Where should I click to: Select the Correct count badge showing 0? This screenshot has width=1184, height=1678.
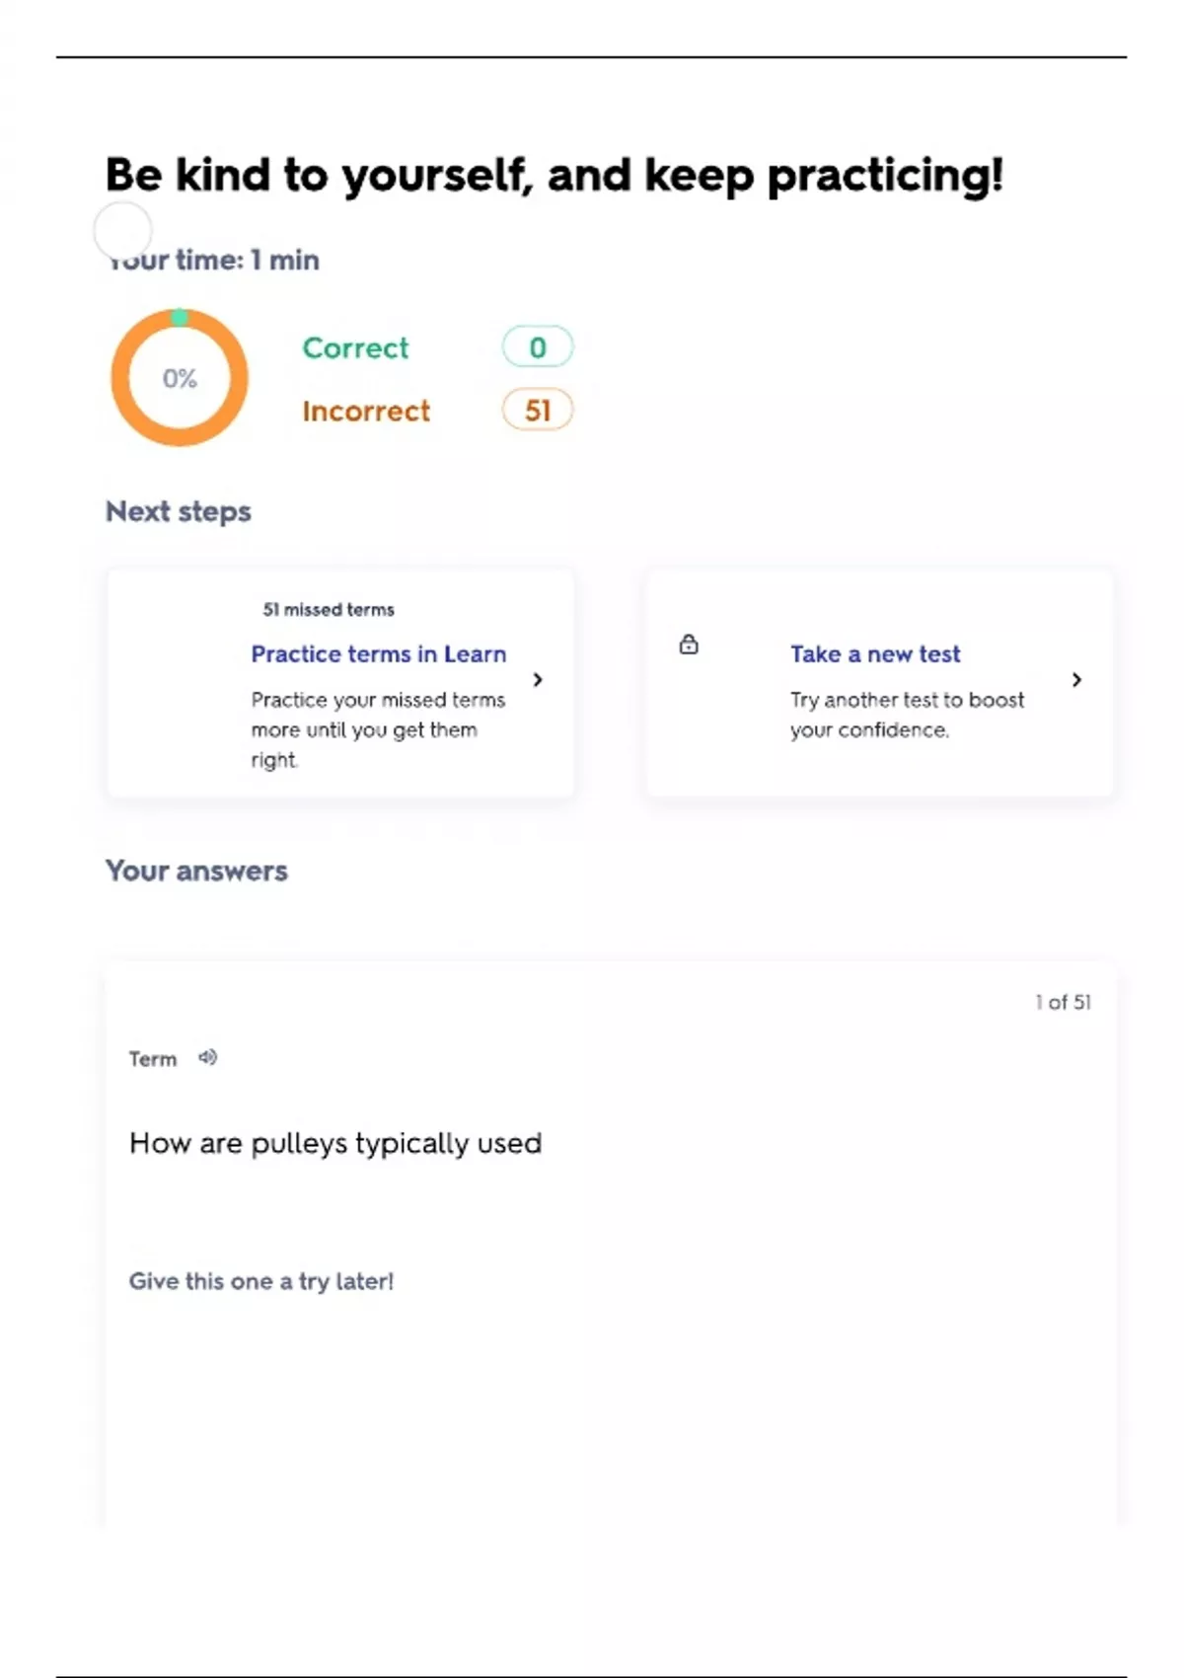click(x=537, y=347)
